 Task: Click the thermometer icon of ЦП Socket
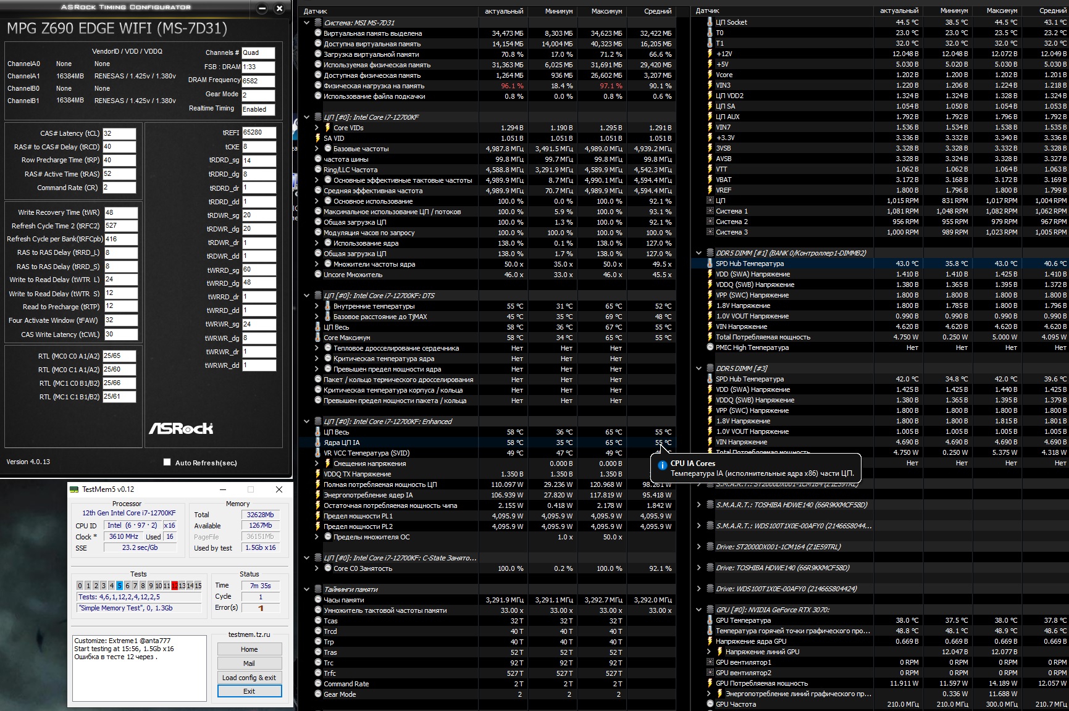(710, 22)
